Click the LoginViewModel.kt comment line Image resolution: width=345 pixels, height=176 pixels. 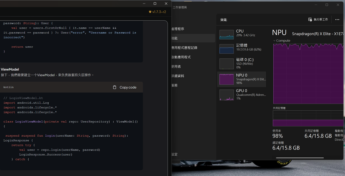tap(23, 98)
